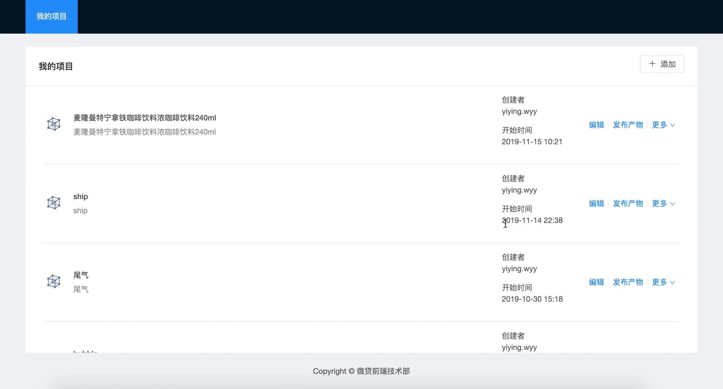Expand 更多 dropdown for the 尾气 project
The image size is (723, 389).
[663, 282]
